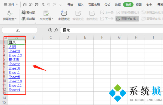This screenshot has width=163, height=105.
Task: Expand the 文本处理 dropdown arrow
Action: coord(52,19)
